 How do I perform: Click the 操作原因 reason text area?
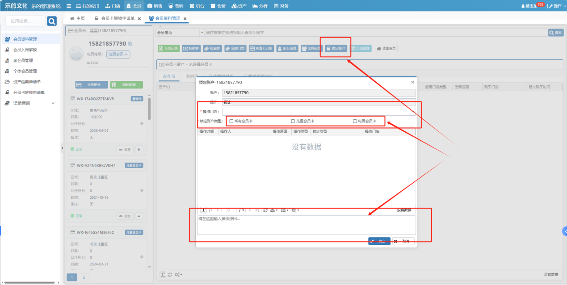pos(306,225)
